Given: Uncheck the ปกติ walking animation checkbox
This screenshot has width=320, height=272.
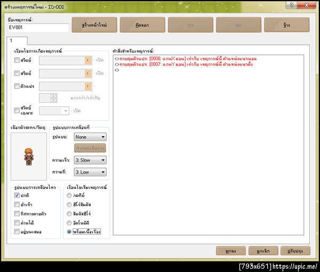Looking at the screenshot, I should [17, 195].
